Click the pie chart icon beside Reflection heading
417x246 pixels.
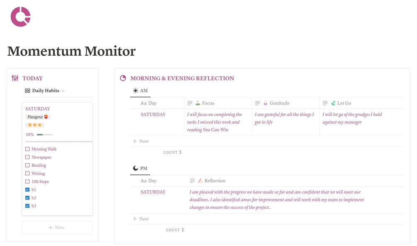pos(123,78)
